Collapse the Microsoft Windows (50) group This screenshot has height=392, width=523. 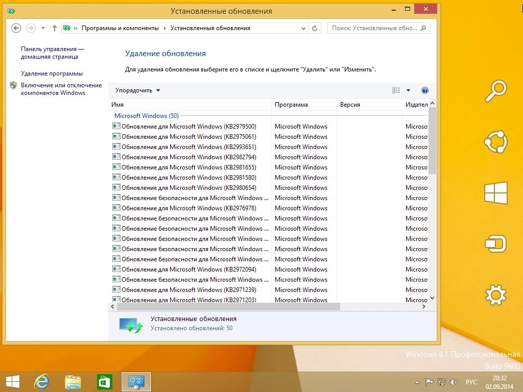point(147,116)
